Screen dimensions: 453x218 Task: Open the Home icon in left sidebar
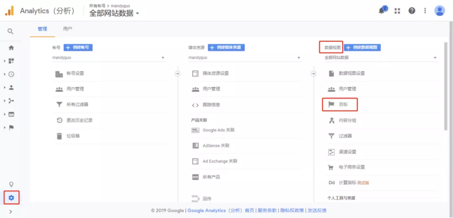coord(11,48)
